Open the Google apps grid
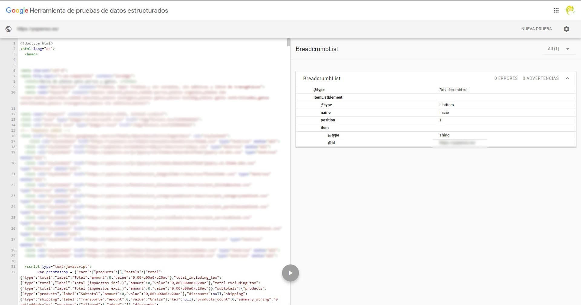Screen dimensions: 581x305 coord(556,10)
